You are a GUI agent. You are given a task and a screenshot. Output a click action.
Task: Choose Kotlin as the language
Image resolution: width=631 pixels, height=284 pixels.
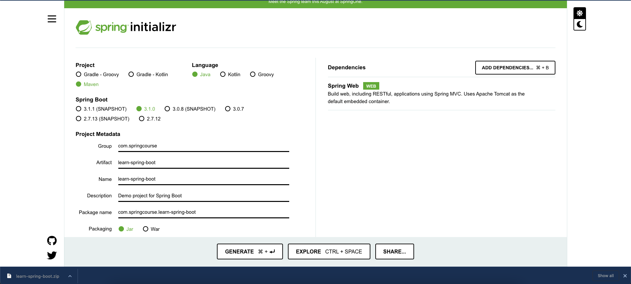click(x=230, y=75)
